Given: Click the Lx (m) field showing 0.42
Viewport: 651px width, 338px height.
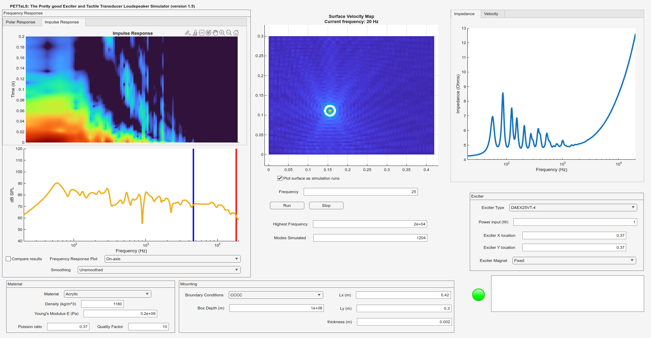Looking at the screenshot, I should [403, 295].
